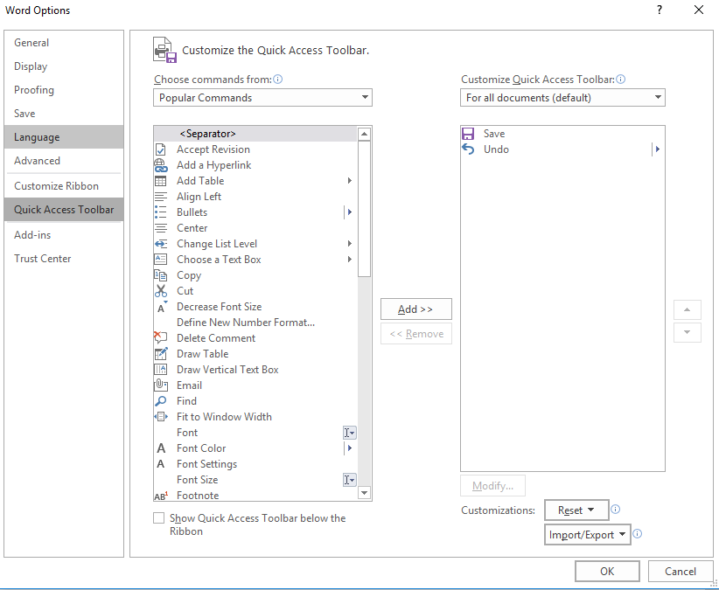The height and width of the screenshot is (590, 719).
Task: Expand the Add Table submenu arrow
Action: click(x=350, y=181)
